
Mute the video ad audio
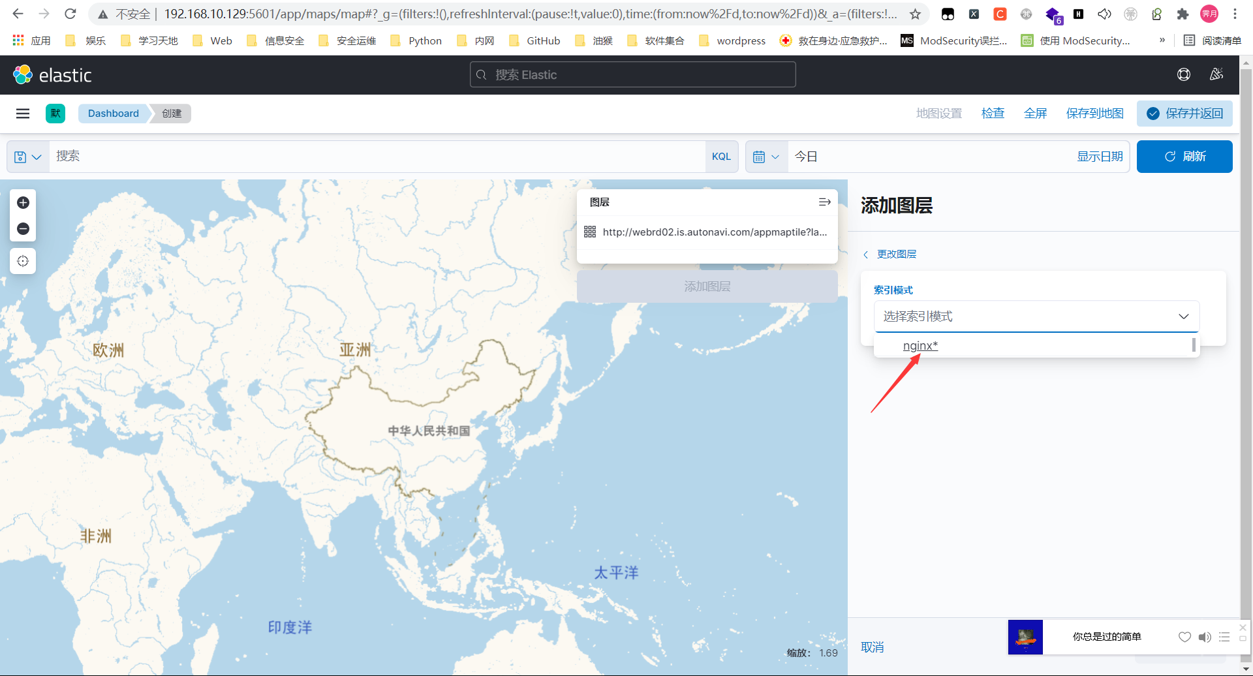click(1204, 637)
